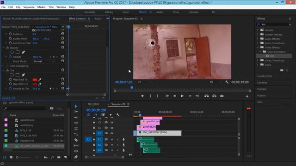Screen dimensions: 296x166
Task: Toggle visibility eye of track V2
Action: [x=112, y=128]
